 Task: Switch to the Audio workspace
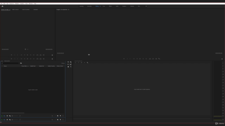(x=117, y=6)
